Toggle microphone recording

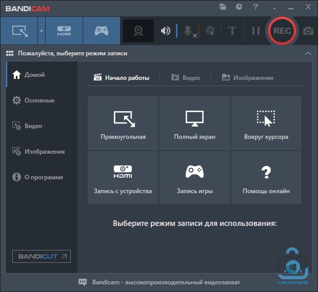188,31
